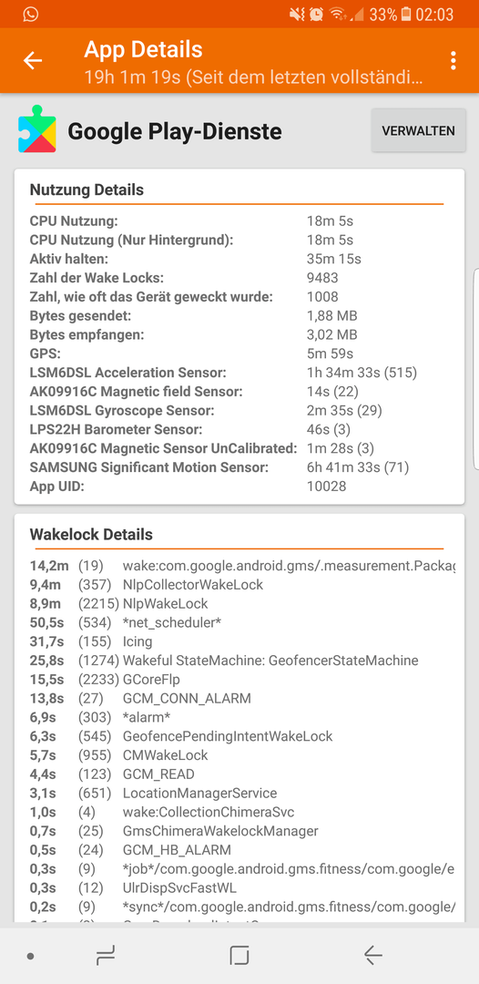Tap the battery icon in status bar
479x984 pixels.
[x=406, y=14]
